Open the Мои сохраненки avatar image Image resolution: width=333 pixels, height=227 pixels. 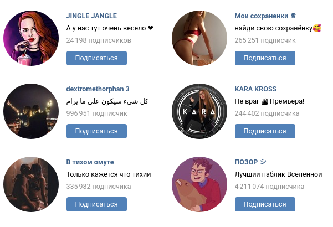pos(199,38)
